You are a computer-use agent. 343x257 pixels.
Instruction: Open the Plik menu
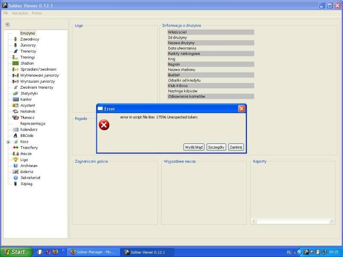click(x=6, y=13)
